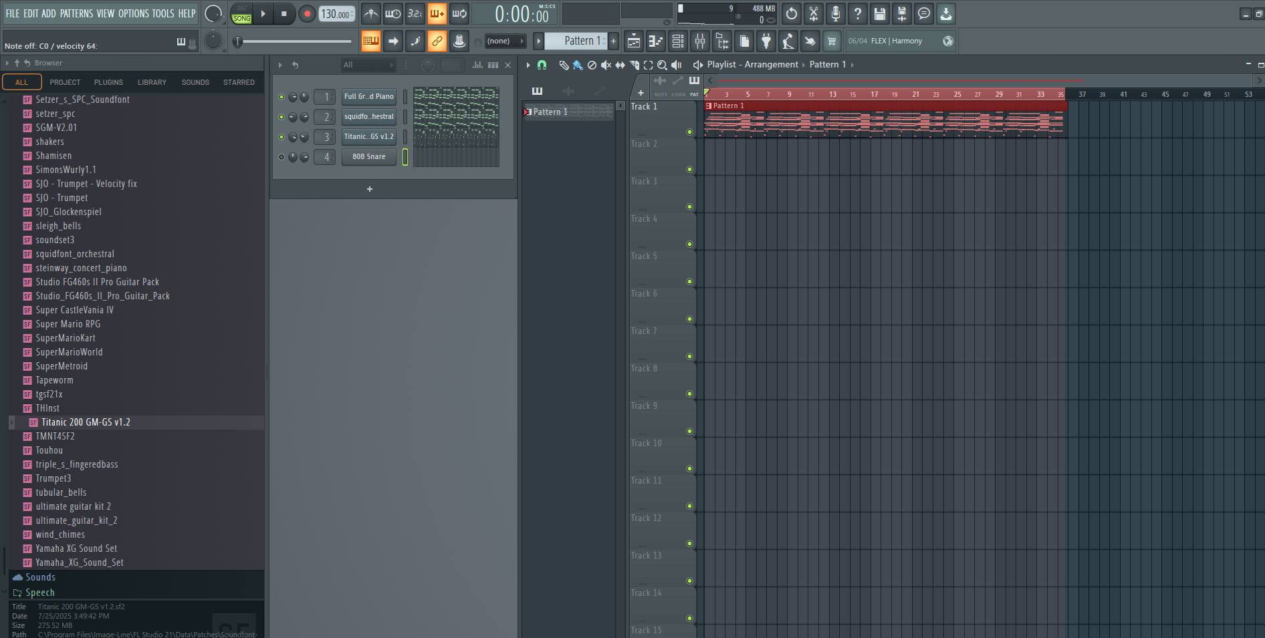Open the FILE menu
This screenshot has height=638, width=1265.
[x=13, y=13]
